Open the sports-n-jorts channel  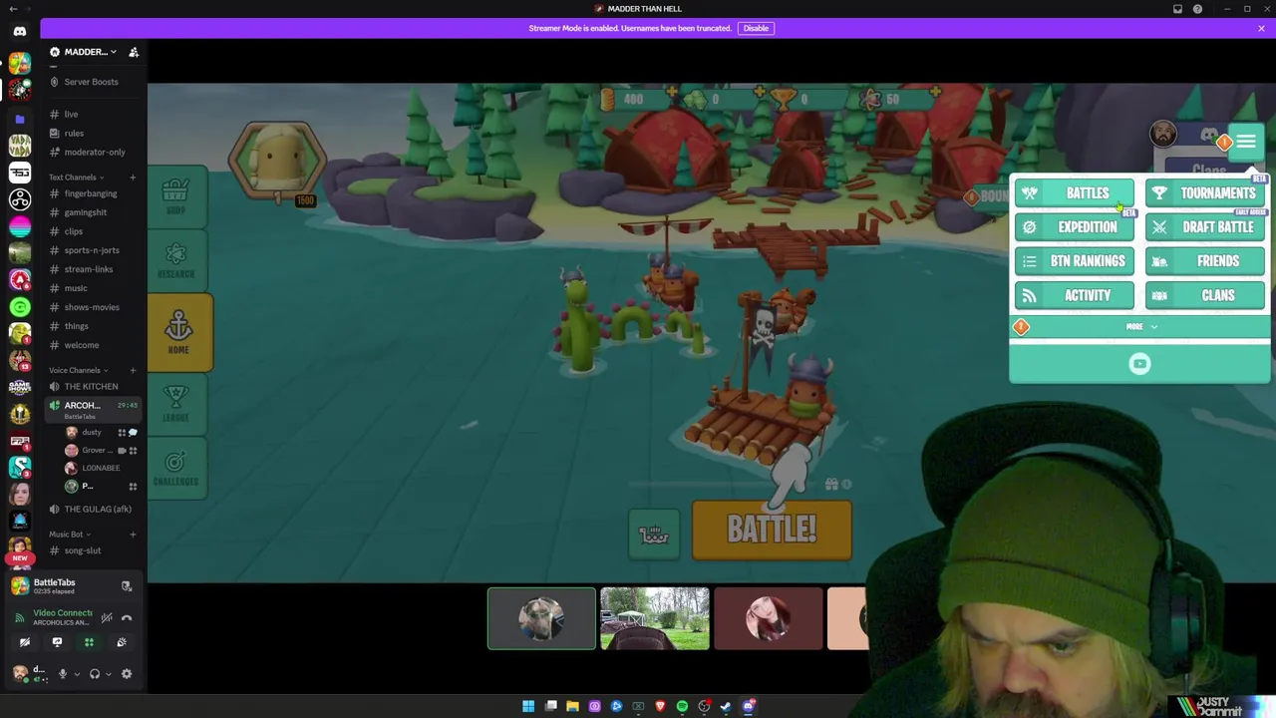point(94,250)
